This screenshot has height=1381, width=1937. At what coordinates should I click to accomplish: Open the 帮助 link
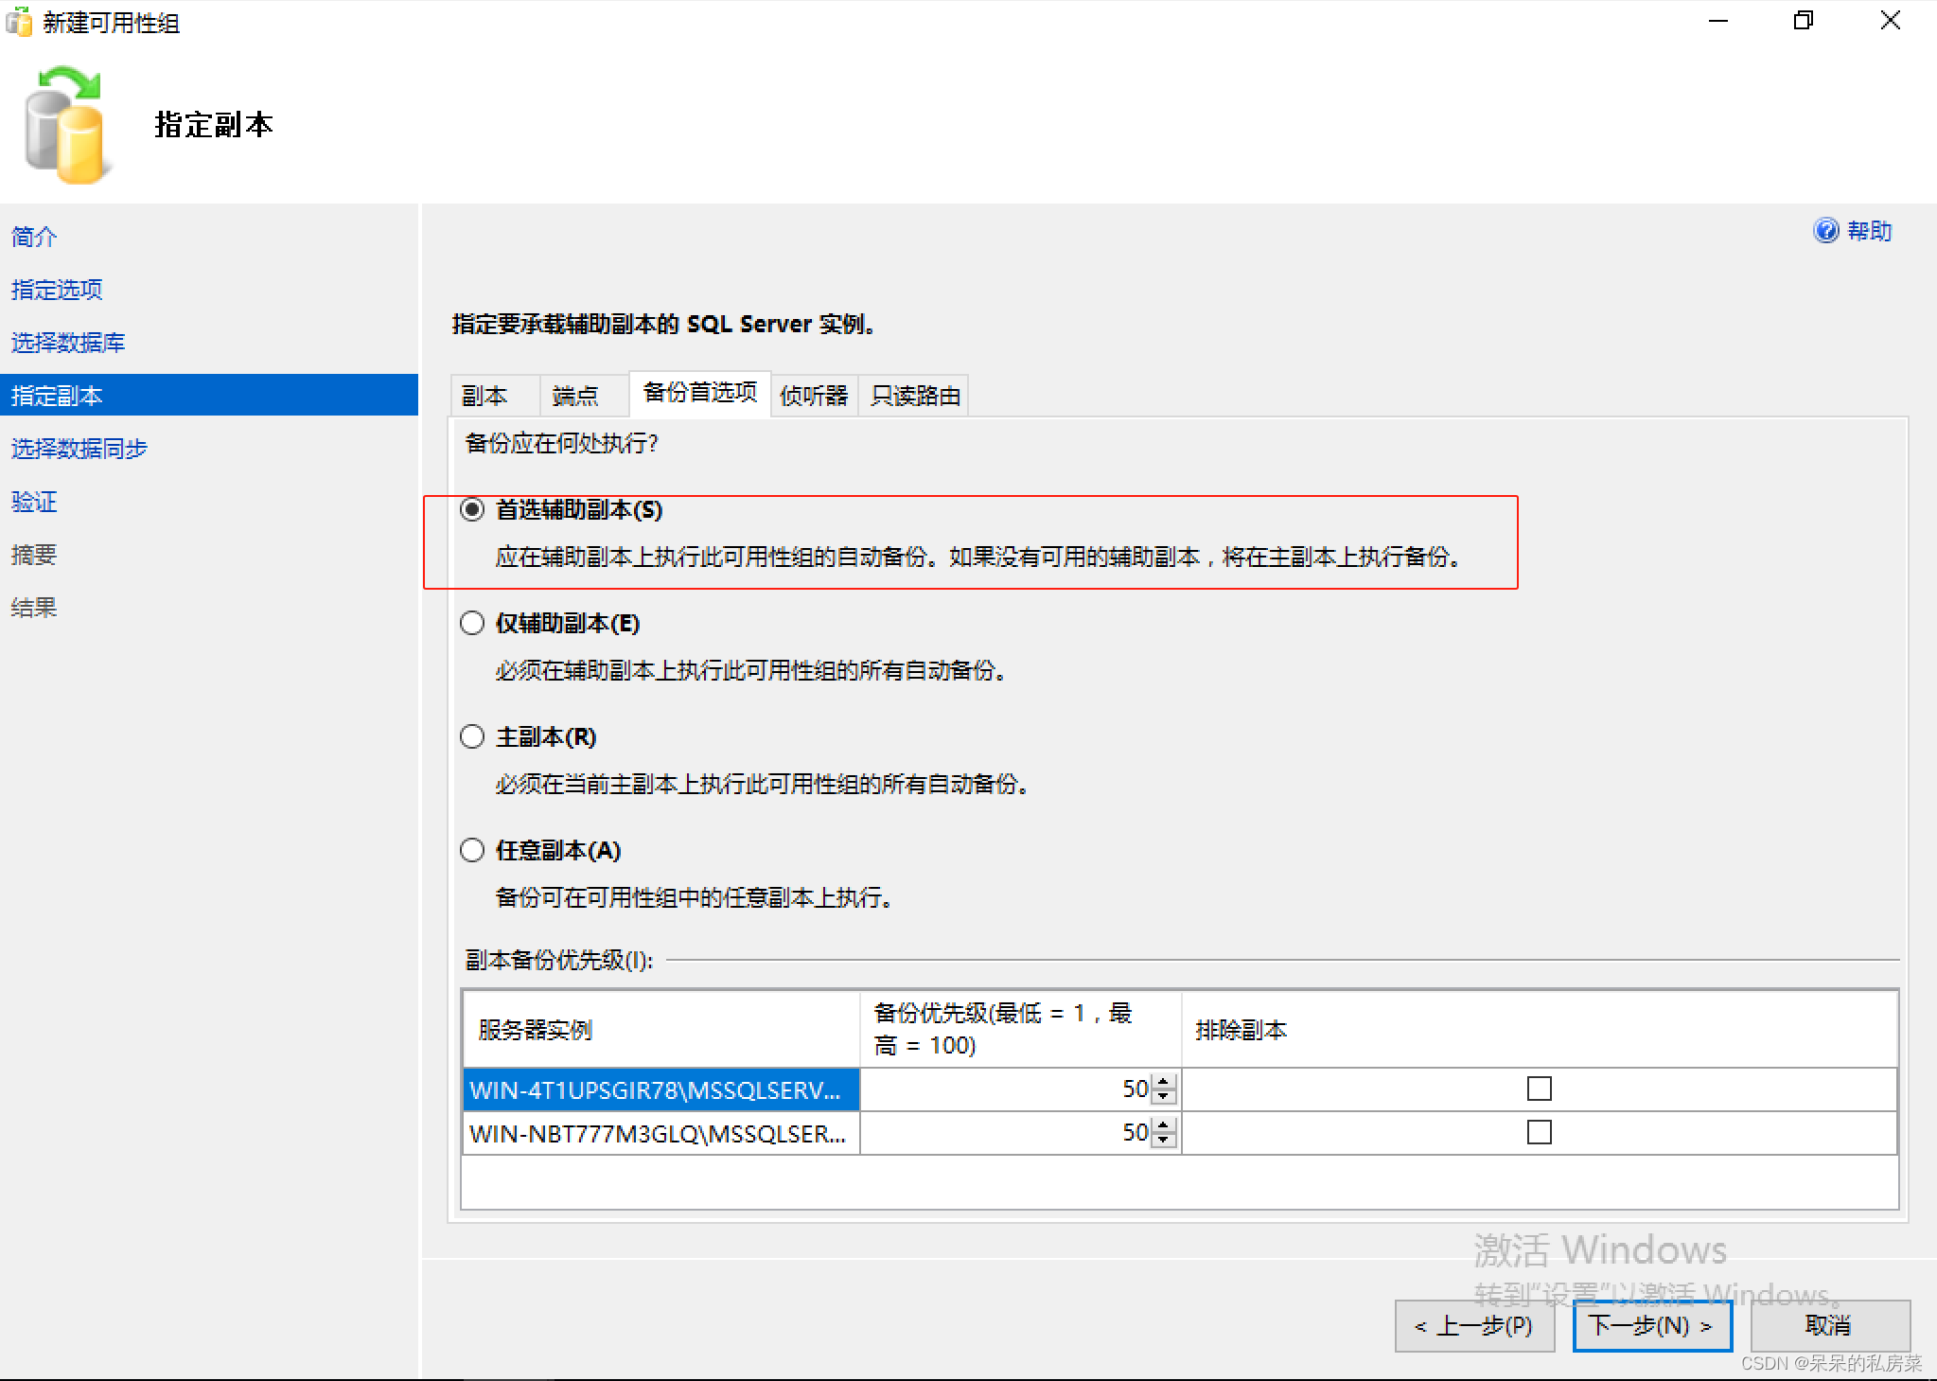click(1870, 231)
